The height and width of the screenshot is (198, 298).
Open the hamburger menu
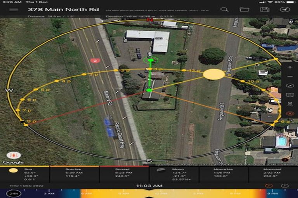coord(14,9)
